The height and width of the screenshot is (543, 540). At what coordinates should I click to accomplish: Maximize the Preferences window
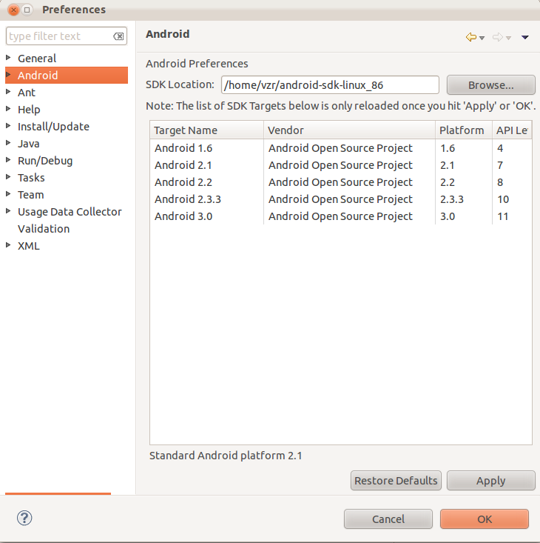coord(27,10)
